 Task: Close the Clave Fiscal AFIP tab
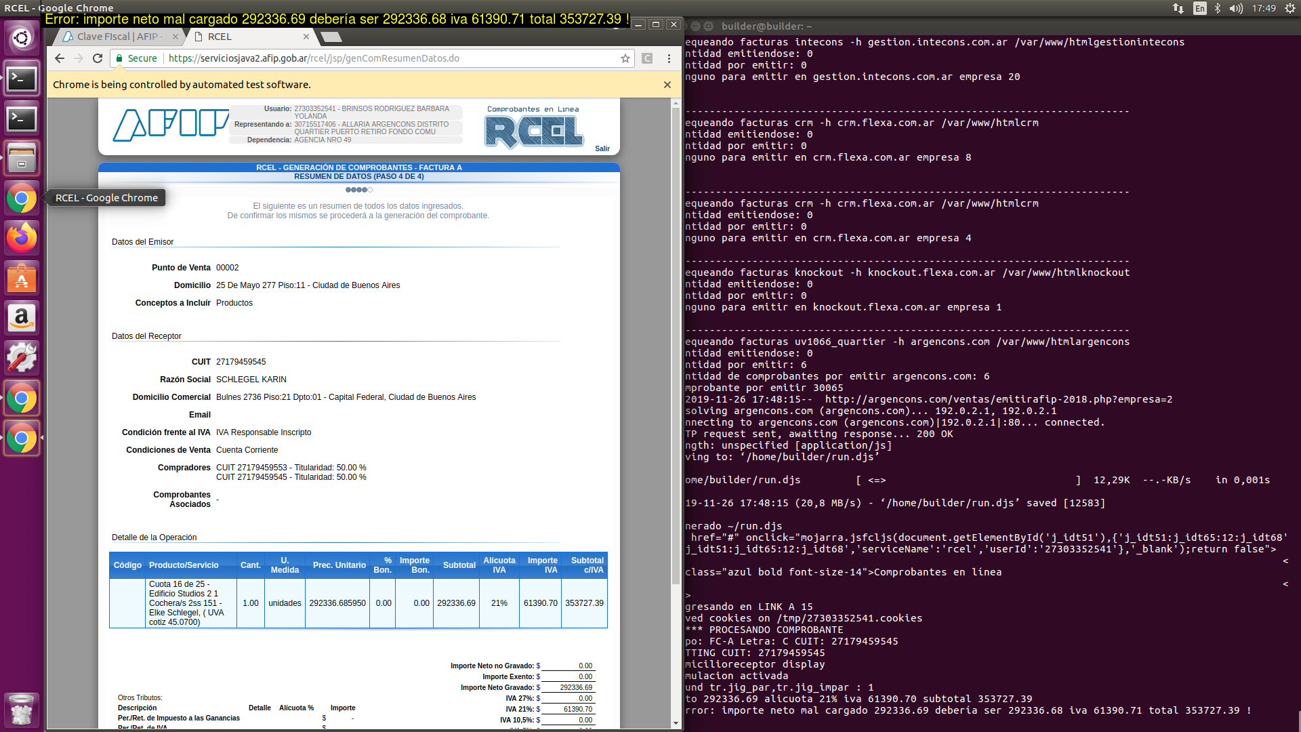[175, 37]
